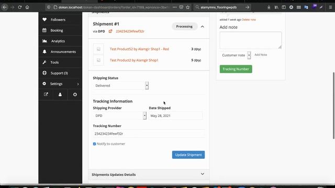This screenshot has height=188, width=335.
Task: Click the Support lifebuoy icon
Action: (x=44, y=73)
